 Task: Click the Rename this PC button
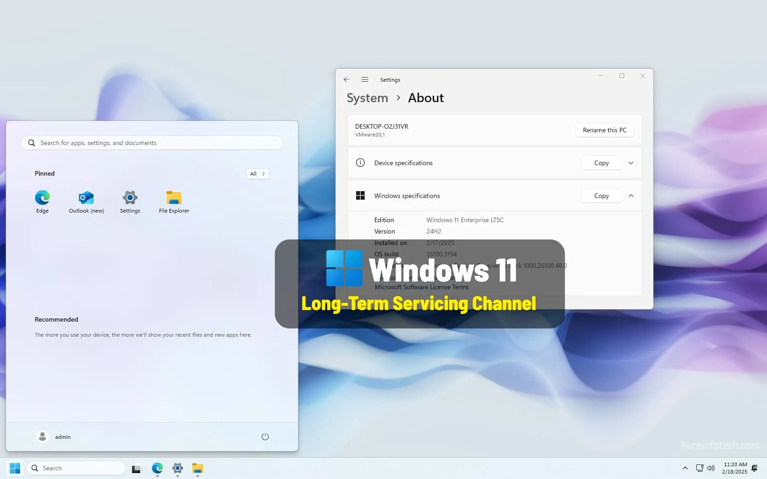click(x=604, y=130)
